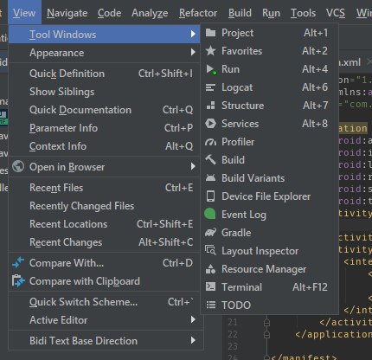Choose Quick Definition

(x=105, y=74)
